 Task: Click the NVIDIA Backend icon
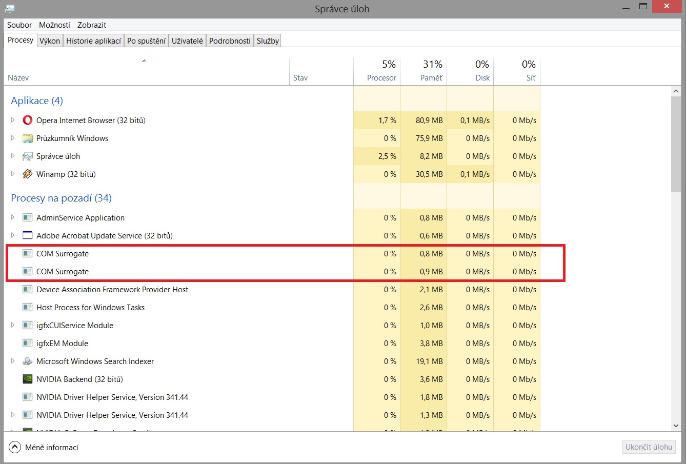tap(28, 379)
